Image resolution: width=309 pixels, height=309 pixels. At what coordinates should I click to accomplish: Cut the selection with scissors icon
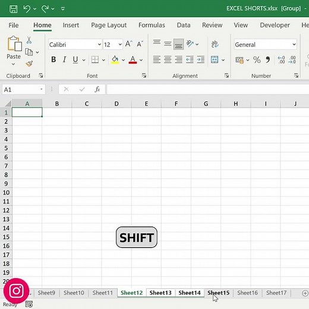tap(29, 40)
